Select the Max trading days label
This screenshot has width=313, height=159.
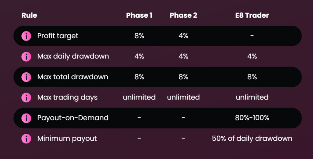(68, 97)
